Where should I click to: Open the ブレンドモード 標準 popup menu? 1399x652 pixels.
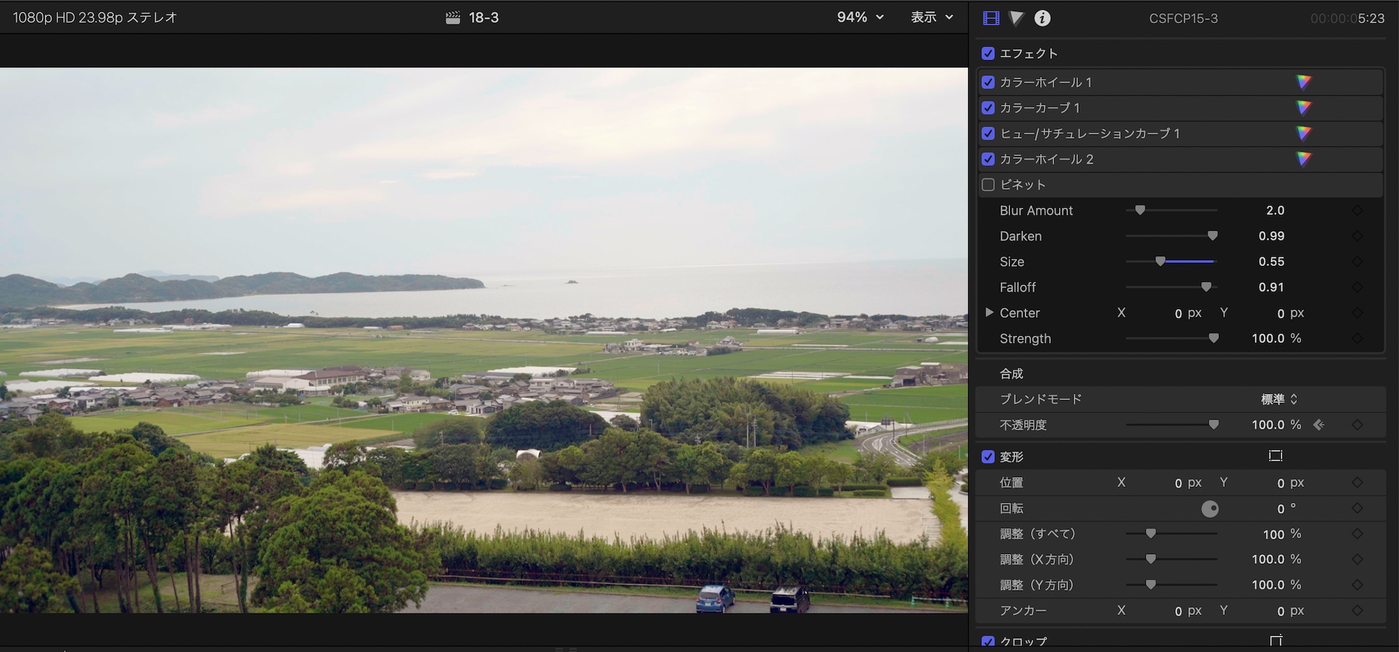(1279, 399)
